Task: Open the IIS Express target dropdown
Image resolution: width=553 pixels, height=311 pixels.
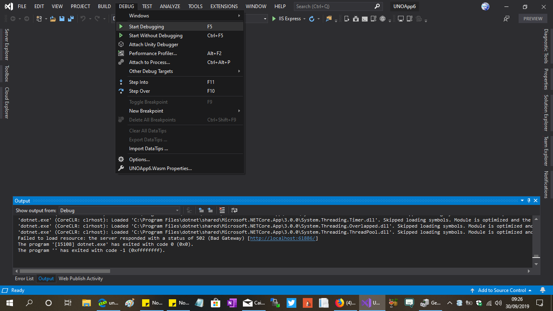Action: tap(304, 19)
